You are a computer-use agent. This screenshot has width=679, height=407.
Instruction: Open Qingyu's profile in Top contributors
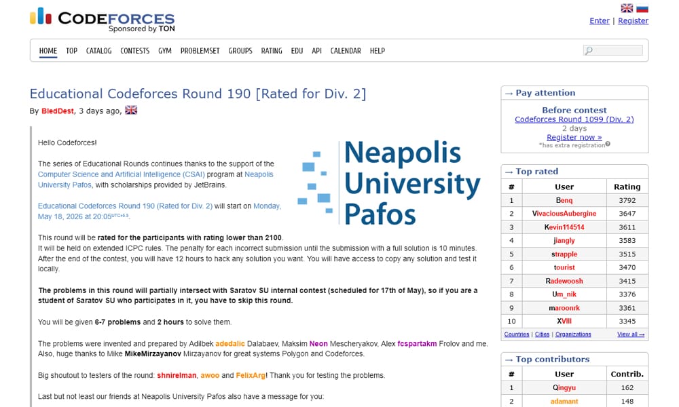(x=564, y=387)
